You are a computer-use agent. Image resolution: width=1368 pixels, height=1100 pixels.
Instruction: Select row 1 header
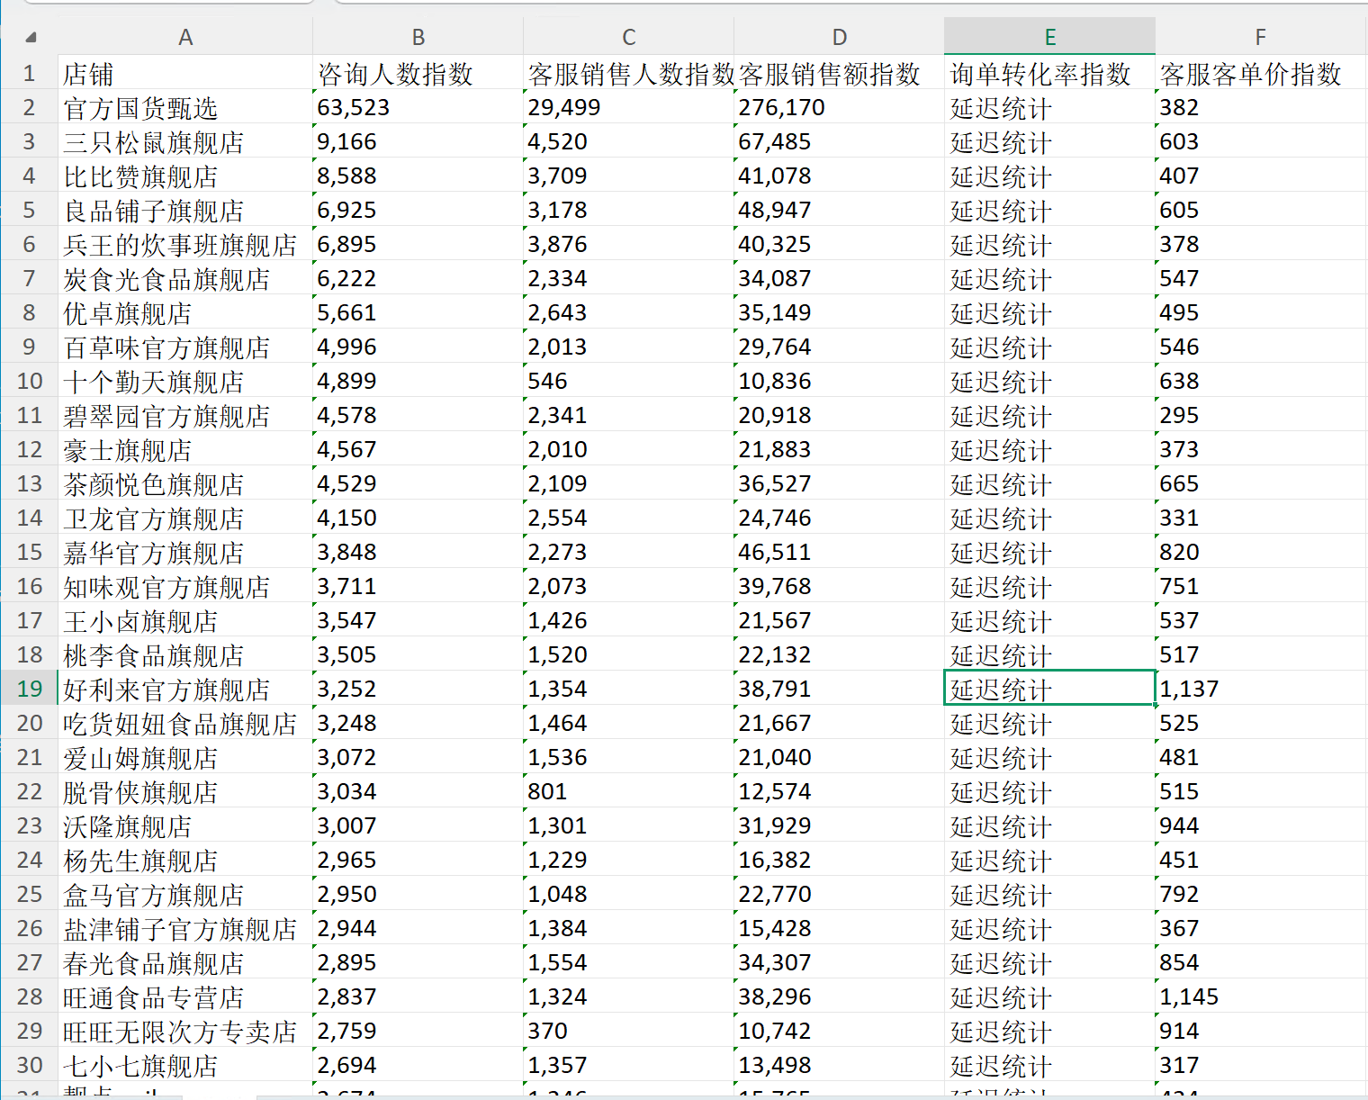point(29,73)
